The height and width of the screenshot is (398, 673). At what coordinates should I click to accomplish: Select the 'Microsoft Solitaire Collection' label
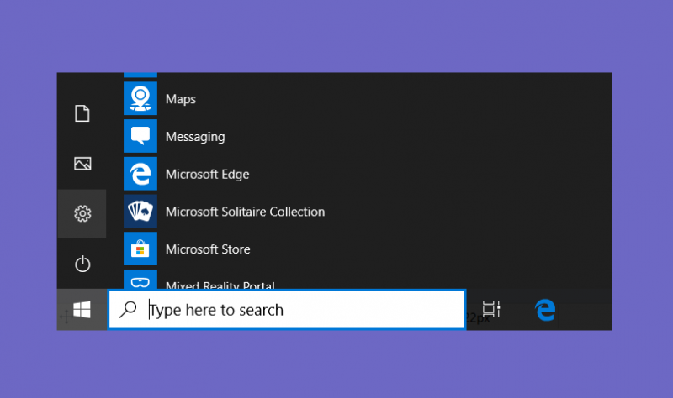click(x=245, y=212)
